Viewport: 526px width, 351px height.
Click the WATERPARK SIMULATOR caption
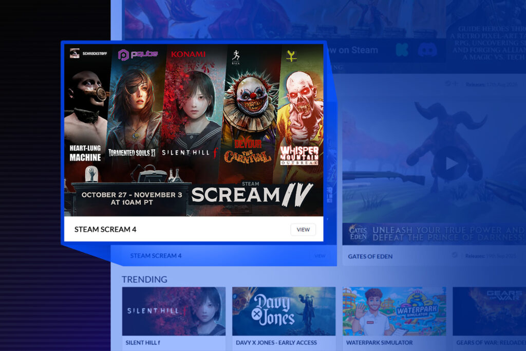(380, 343)
